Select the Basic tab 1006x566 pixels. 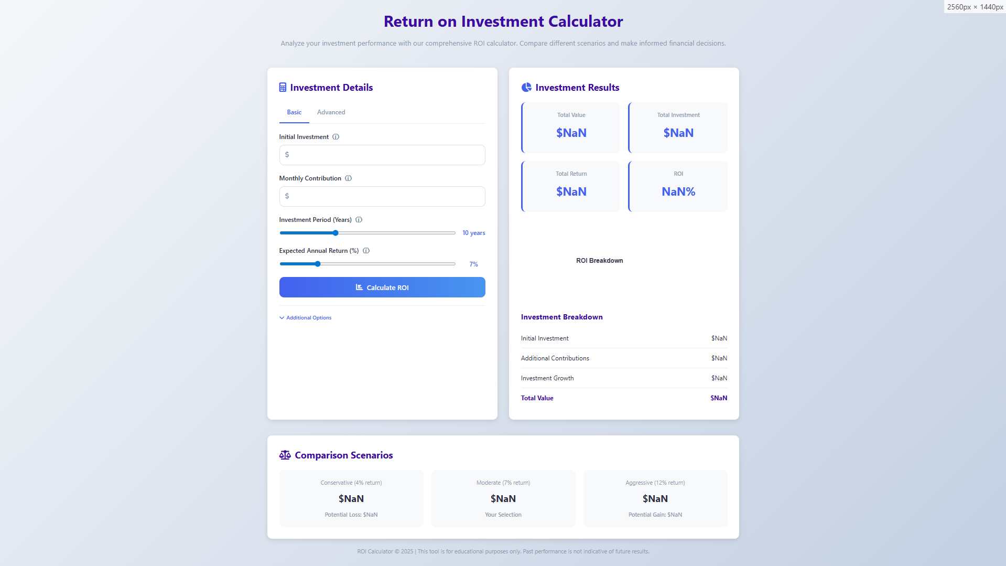pyautogui.click(x=294, y=112)
